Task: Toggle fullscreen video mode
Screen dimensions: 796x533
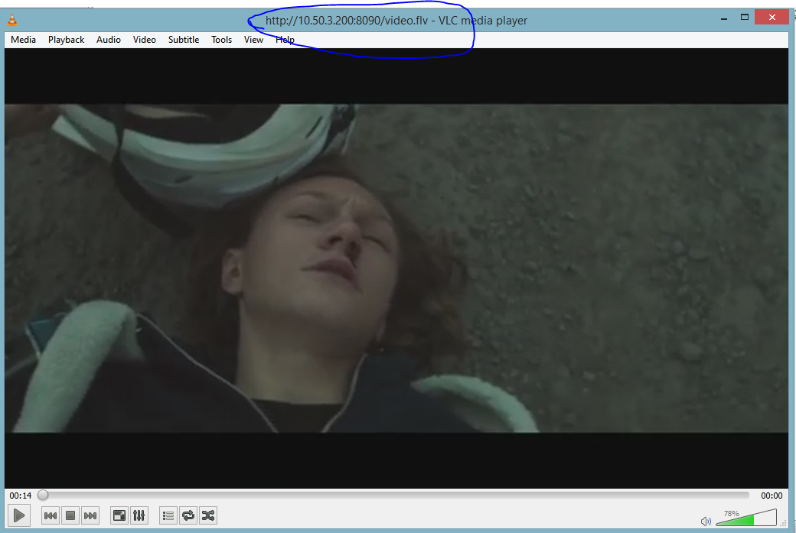Action: tap(119, 515)
